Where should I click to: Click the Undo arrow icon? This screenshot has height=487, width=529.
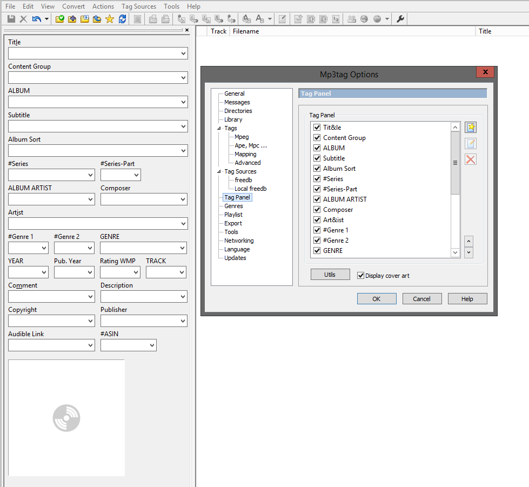coord(36,19)
